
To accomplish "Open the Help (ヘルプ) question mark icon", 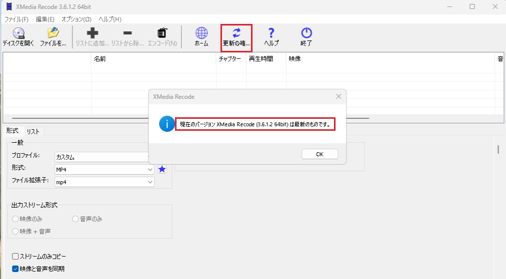I will point(271,33).
